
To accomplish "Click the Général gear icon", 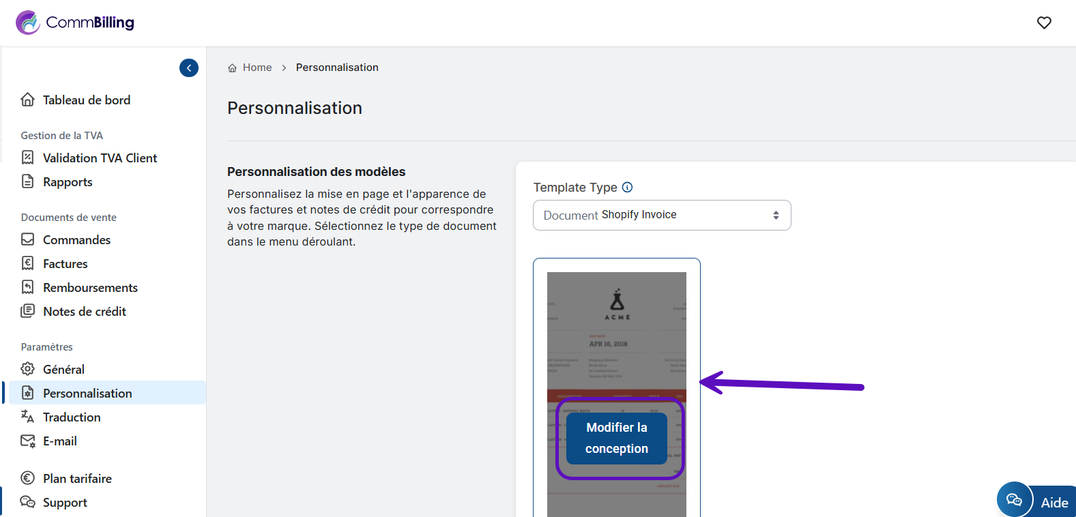I will (x=28, y=369).
